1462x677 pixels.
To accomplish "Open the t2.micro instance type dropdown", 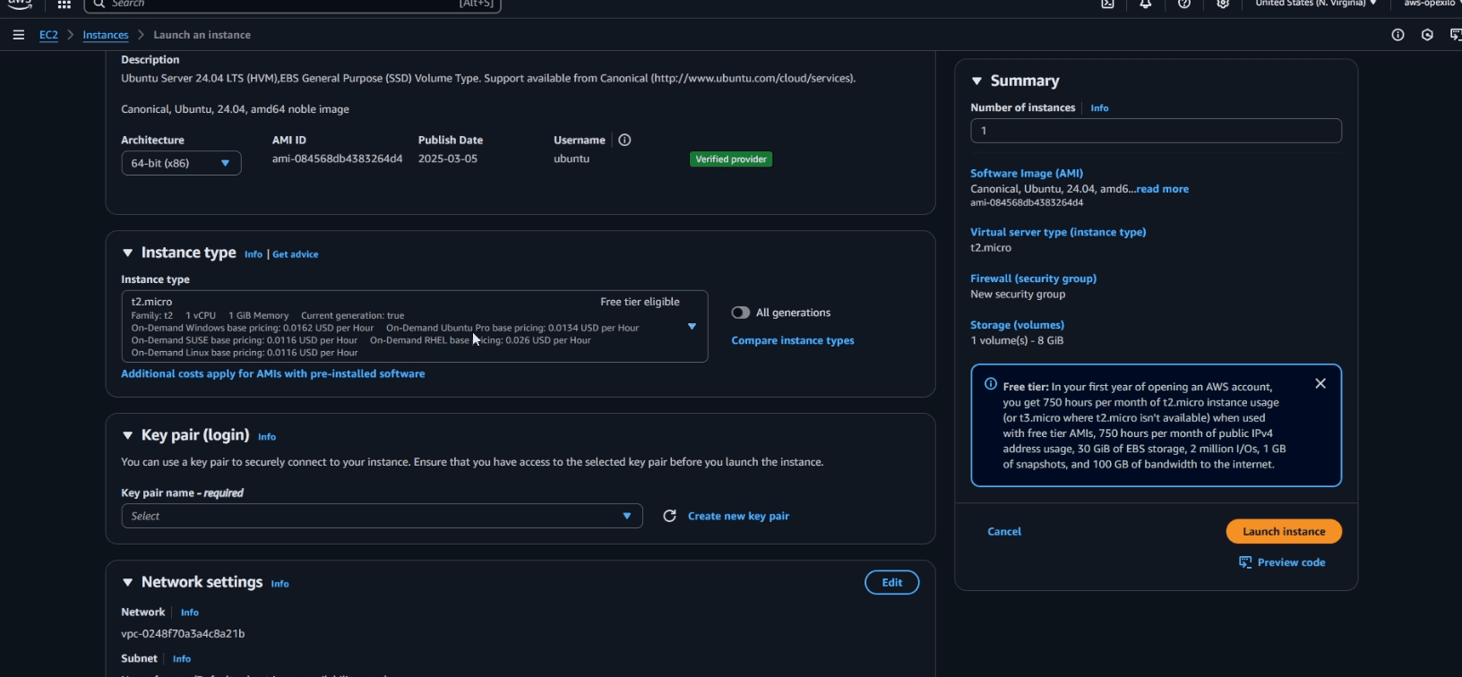I will [415, 326].
